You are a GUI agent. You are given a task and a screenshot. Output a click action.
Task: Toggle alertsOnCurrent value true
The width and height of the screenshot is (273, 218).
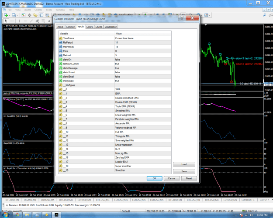click(143, 64)
